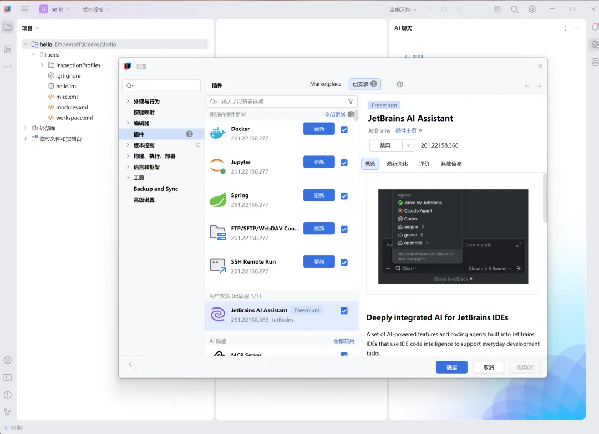Open the Project tool window folder icon
This screenshot has width=599, height=434.
coord(7,27)
